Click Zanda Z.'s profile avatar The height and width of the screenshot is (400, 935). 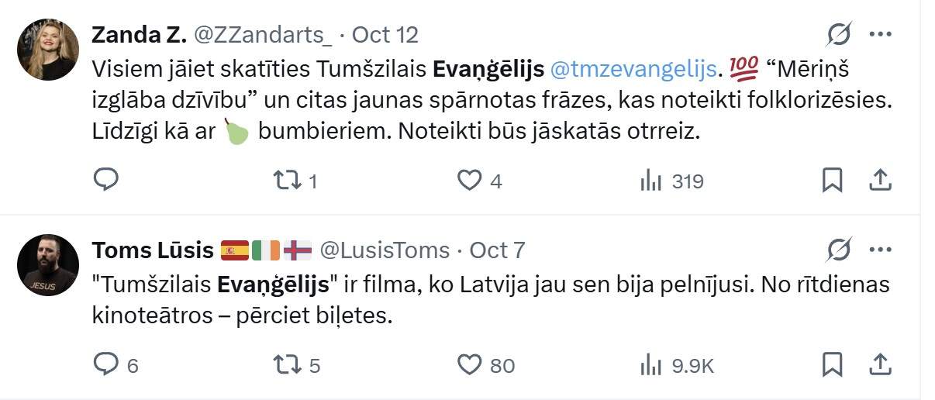[x=48, y=50]
